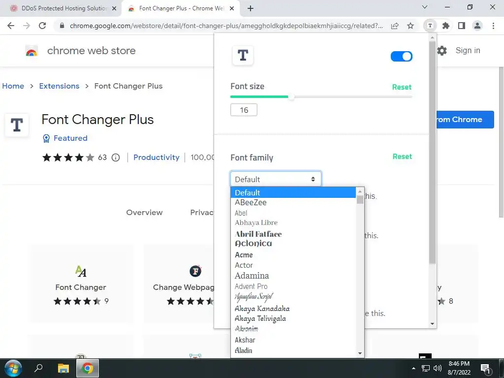
Task: Click the Font Changer Plus toolbar extension icon
Action: click(x=430, y=26)
